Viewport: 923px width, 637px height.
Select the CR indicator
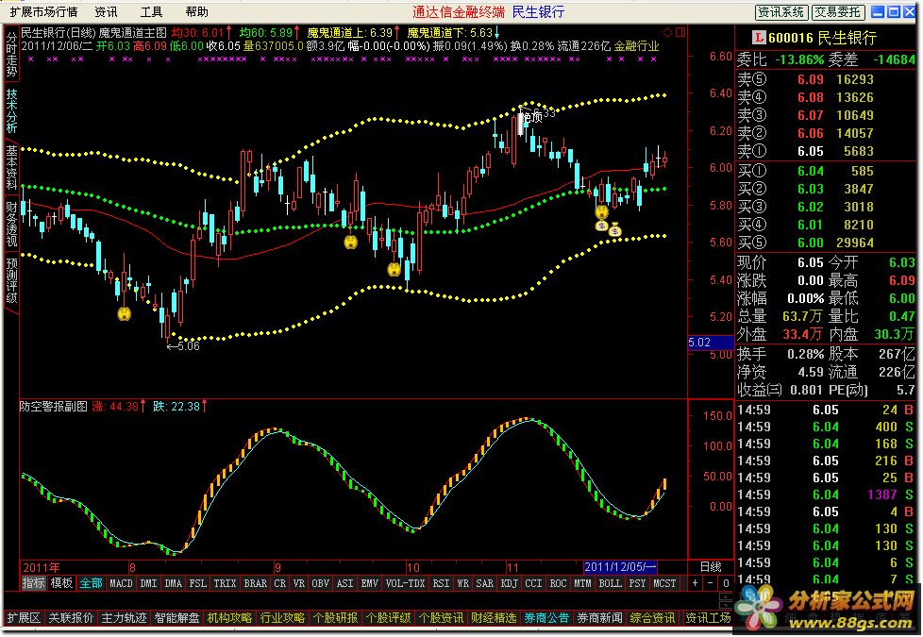tap(280, 583)
